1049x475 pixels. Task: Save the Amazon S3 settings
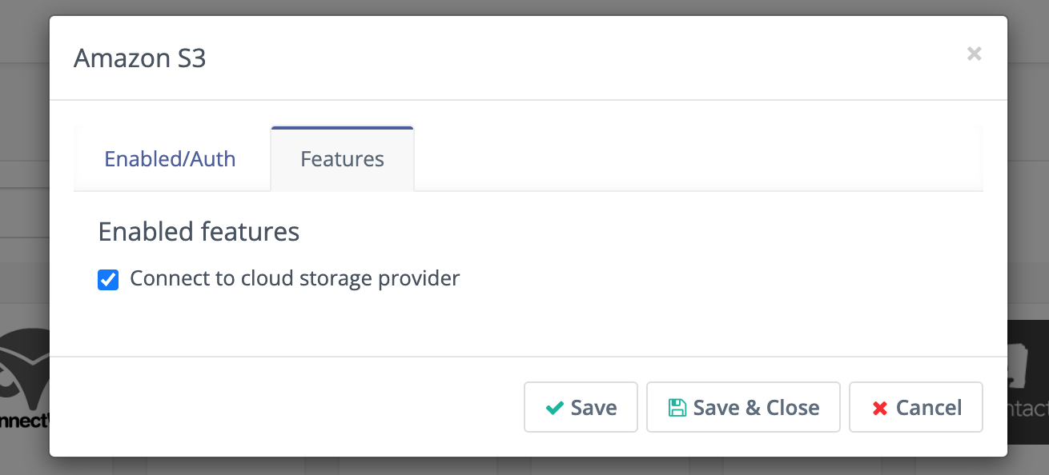[581, 407]
